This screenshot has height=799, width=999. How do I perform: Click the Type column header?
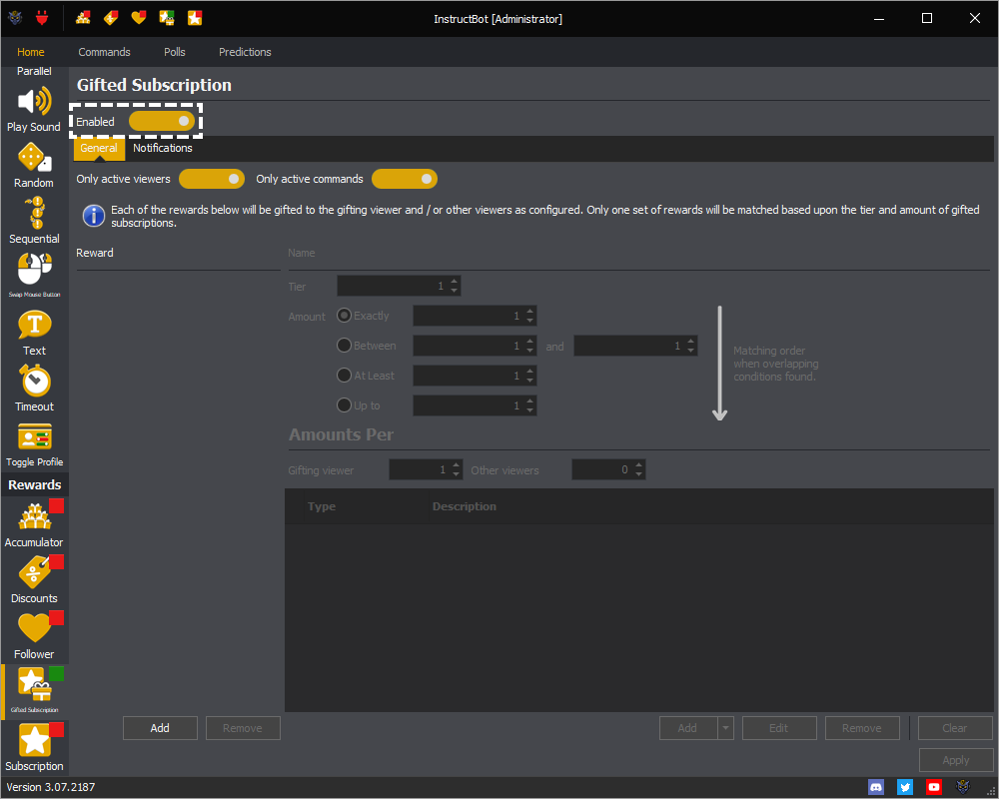click(322, 506)
